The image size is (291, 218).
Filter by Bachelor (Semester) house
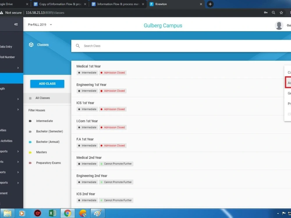point(49,131)
